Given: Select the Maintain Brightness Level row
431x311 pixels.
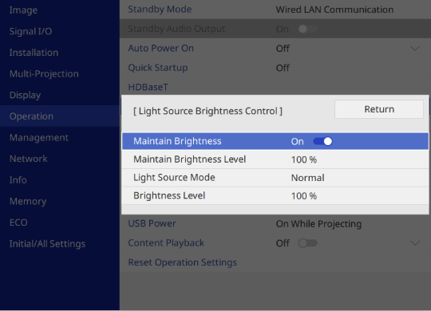Looking at the screenshot, I should (x=275, y=159).
